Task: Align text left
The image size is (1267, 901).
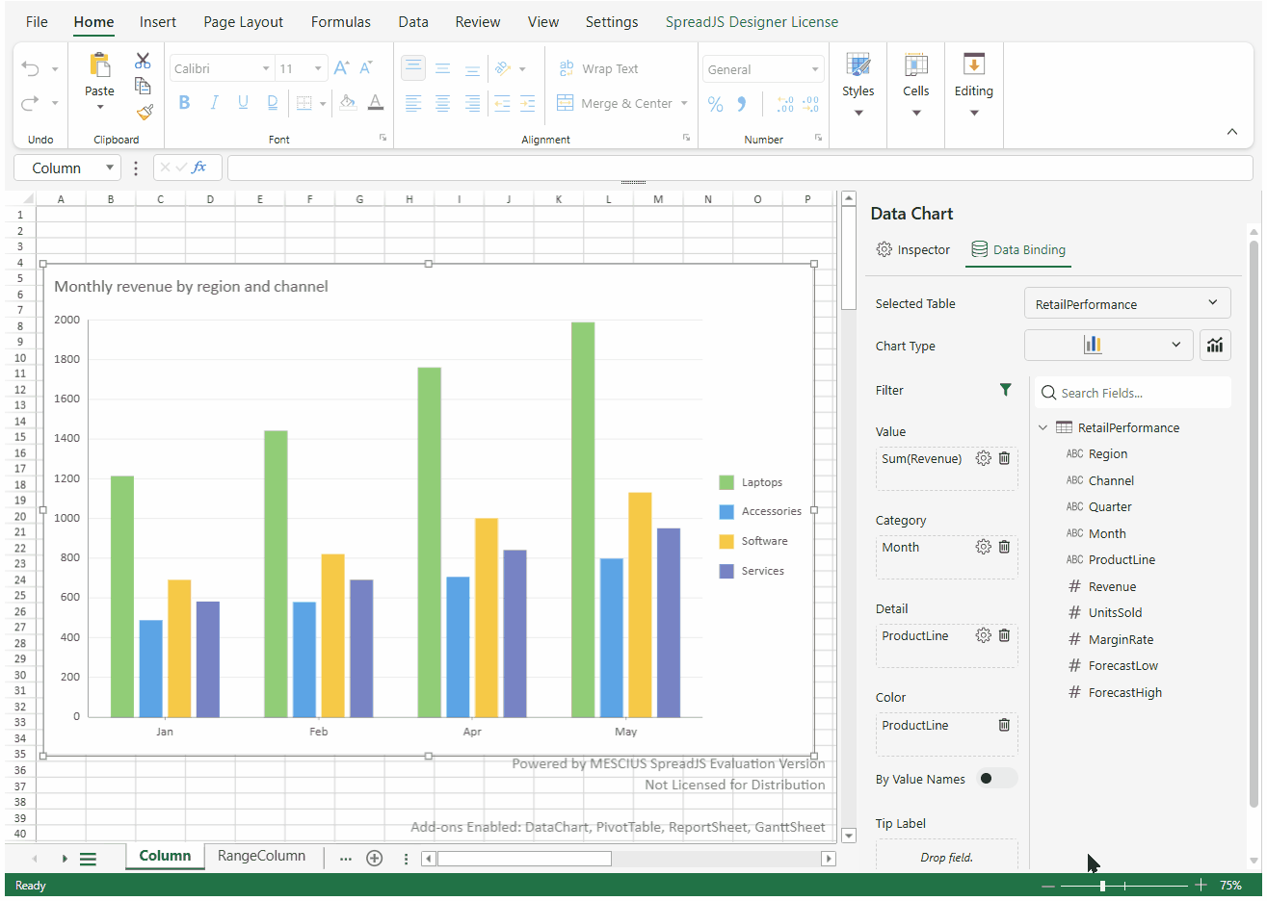Action: 413,103
